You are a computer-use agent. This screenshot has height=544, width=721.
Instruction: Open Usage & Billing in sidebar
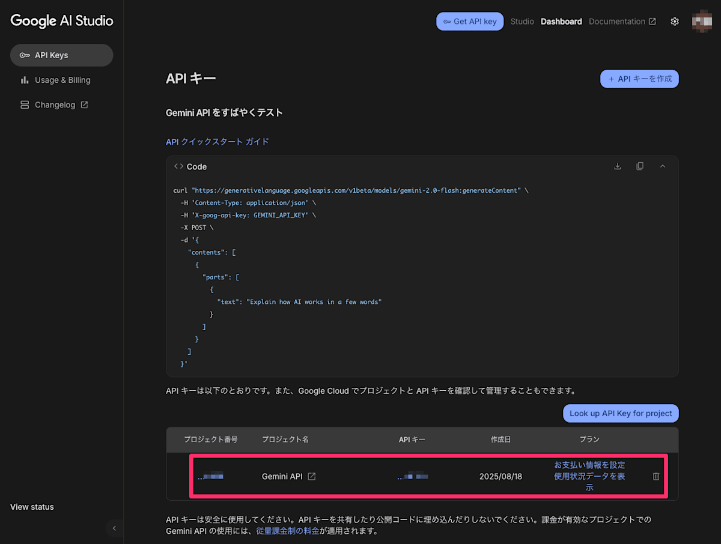61,80
